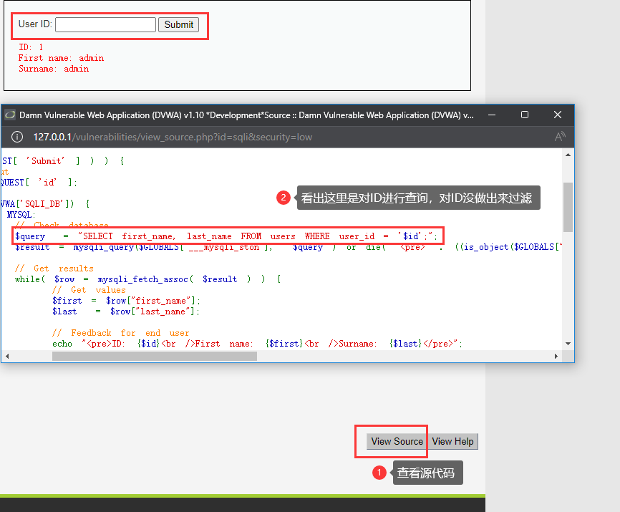Click the echo <pre>ID line

[x=258, y=344]
